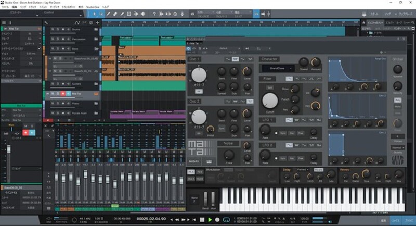Click the スタート page button
The width and height of the screenshot is (416, 226).
click(x=374, y=14)
